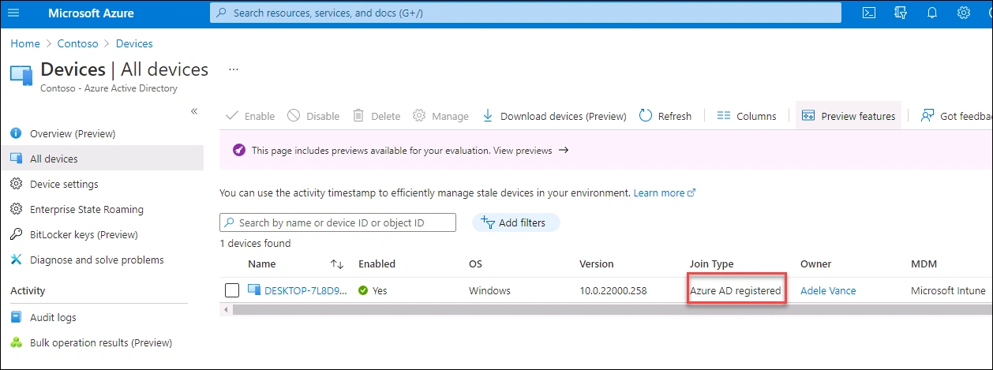Click the Delete toolbar button

click(377, 116)
